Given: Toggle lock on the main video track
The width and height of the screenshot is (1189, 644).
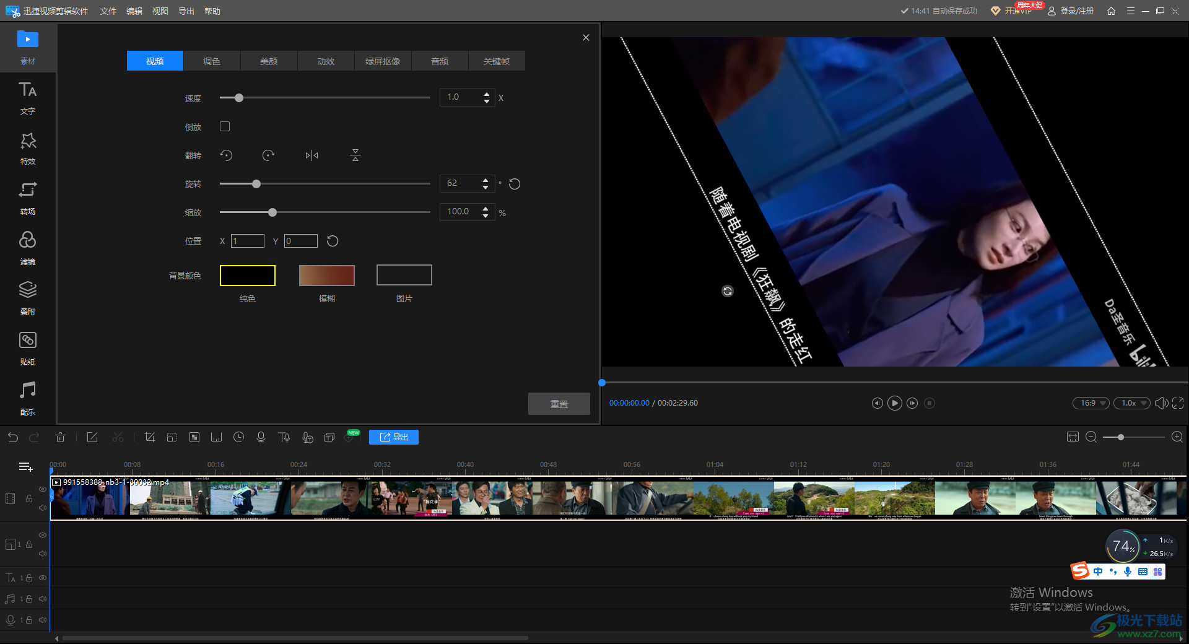Looking at the screenshot, I should (x=29, y=498).
